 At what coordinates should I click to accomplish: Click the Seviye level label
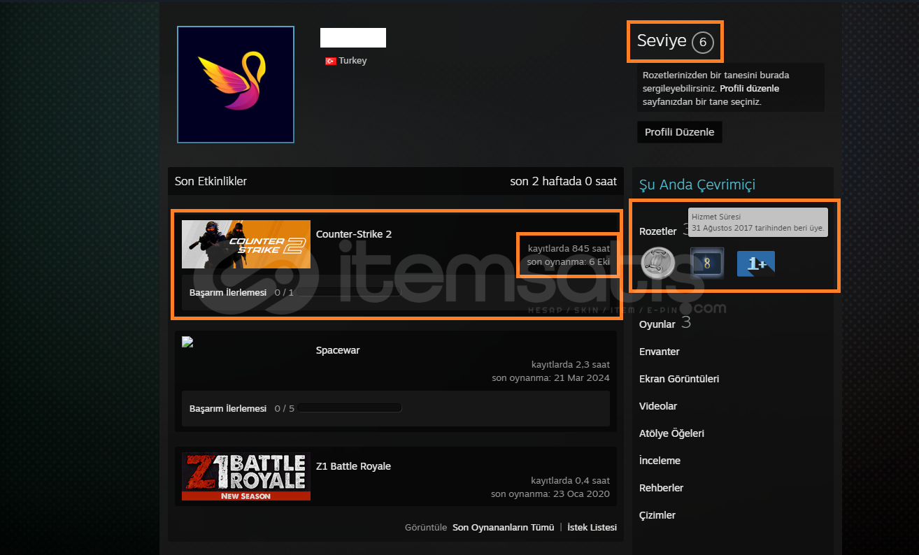pos(662,41)
